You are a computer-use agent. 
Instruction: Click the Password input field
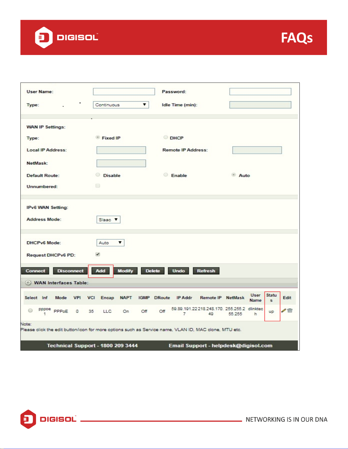(x=260, y=92)
